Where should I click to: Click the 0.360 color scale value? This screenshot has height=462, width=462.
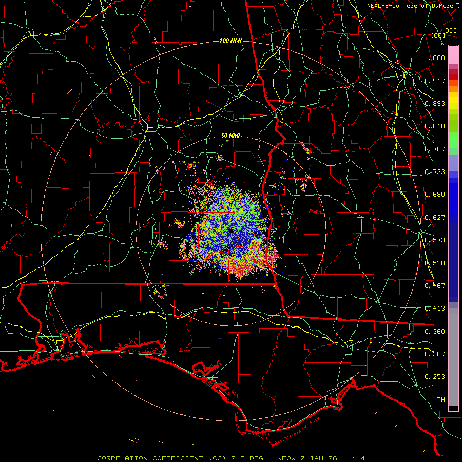435,332
